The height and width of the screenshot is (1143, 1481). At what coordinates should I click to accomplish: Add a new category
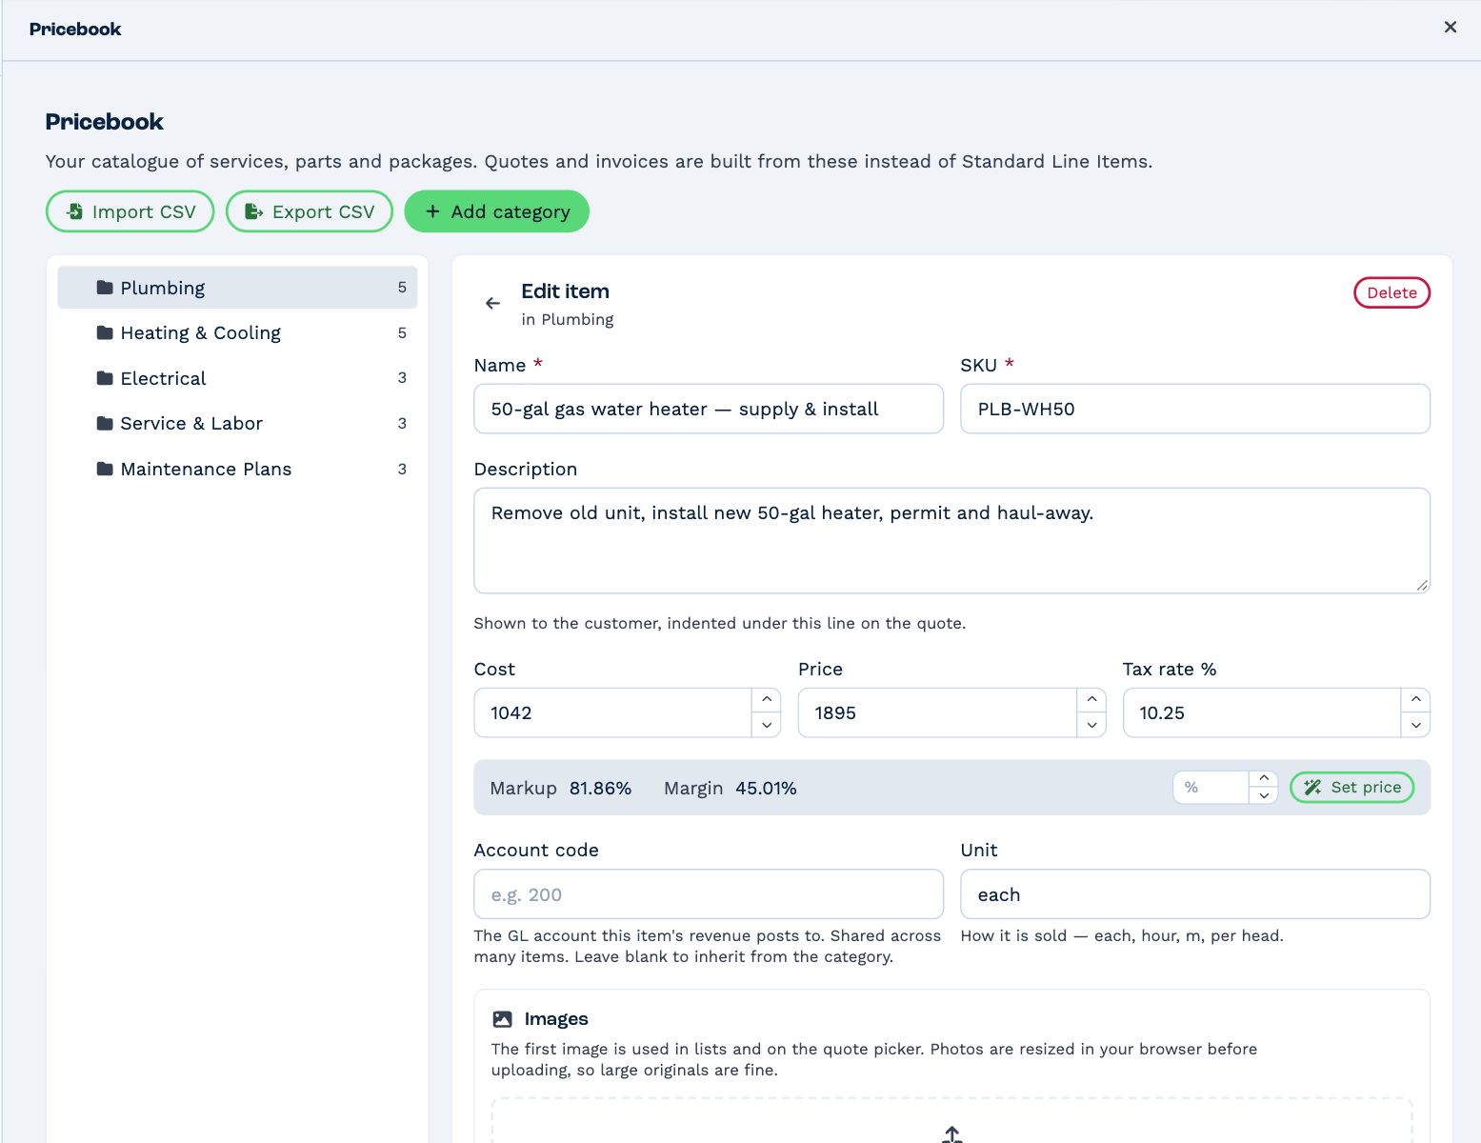click(497, 211)
